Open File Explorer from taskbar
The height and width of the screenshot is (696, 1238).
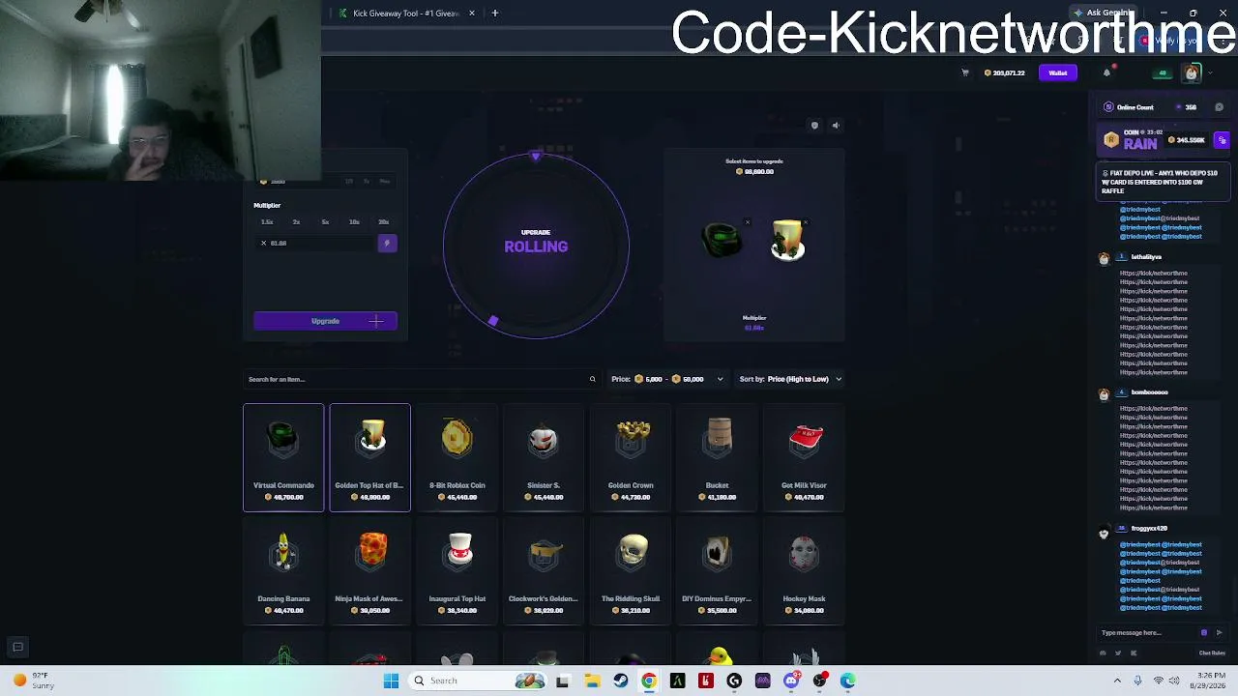[x=592, y=681]
